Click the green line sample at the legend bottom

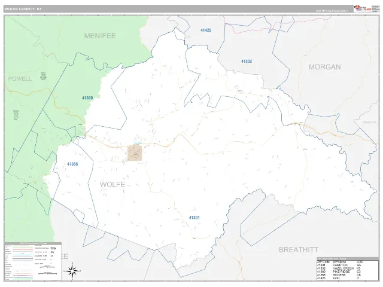23,279
